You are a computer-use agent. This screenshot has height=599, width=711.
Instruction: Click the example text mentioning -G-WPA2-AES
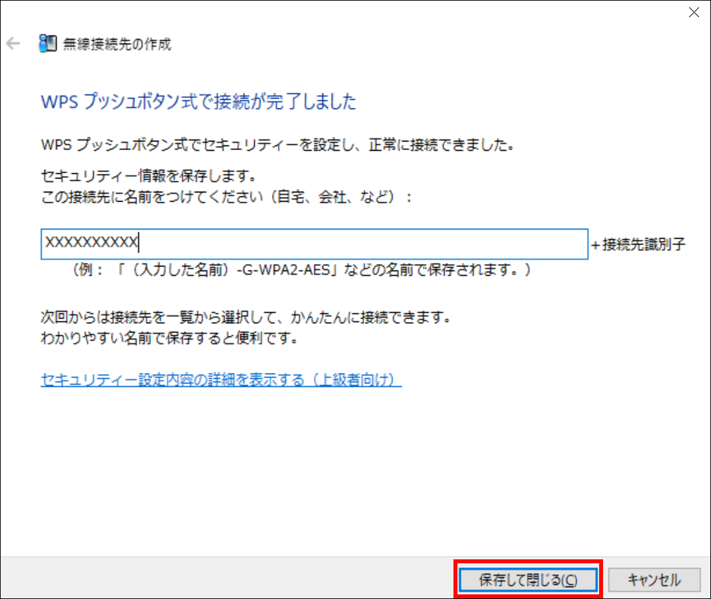click(302, 270)
